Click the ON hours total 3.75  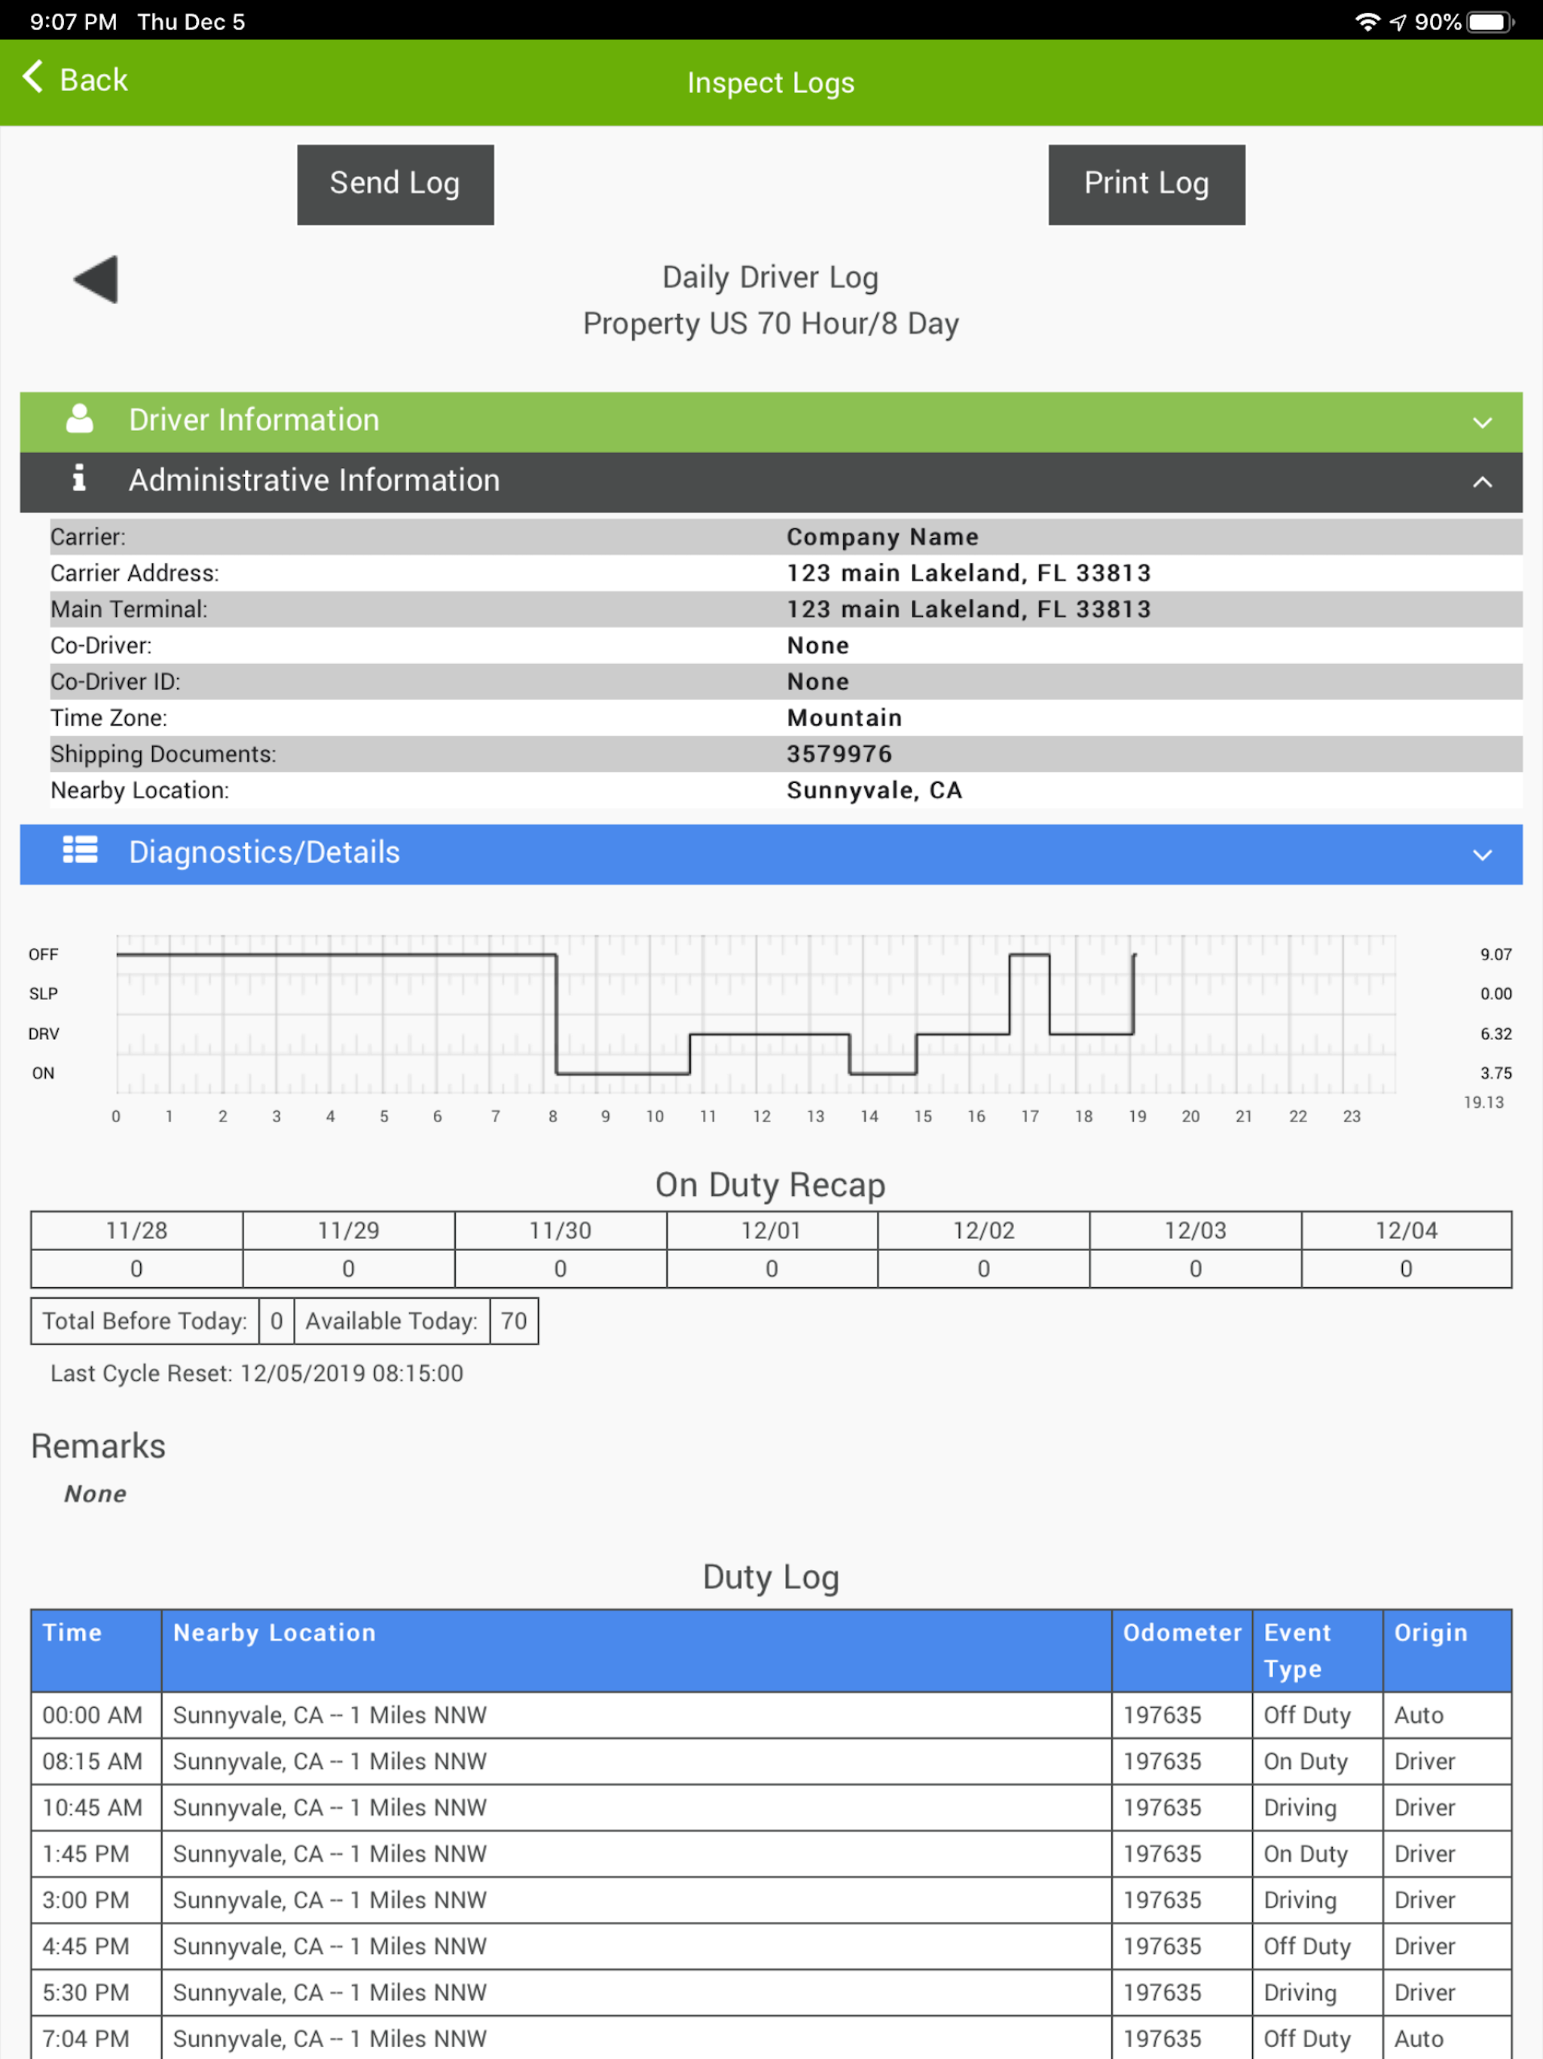[x=1496, y=1072]
